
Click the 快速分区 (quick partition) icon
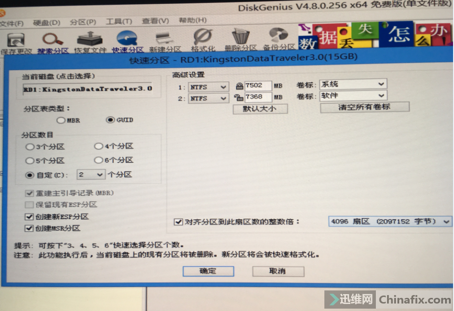126,38
